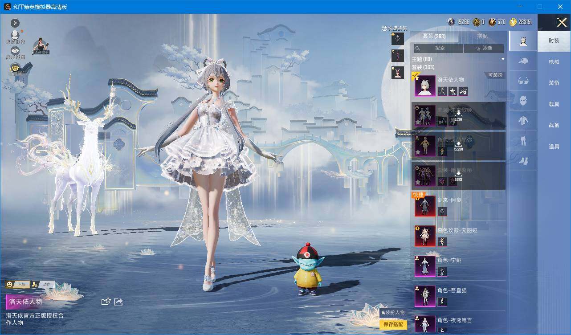Click the 快捷换装 help question mark icon
Viewport: 571px width, 335px height.
click(384, 29)
